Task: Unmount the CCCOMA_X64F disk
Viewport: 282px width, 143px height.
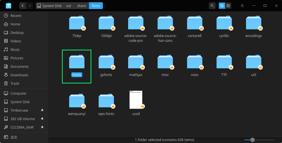Action: 42,127
